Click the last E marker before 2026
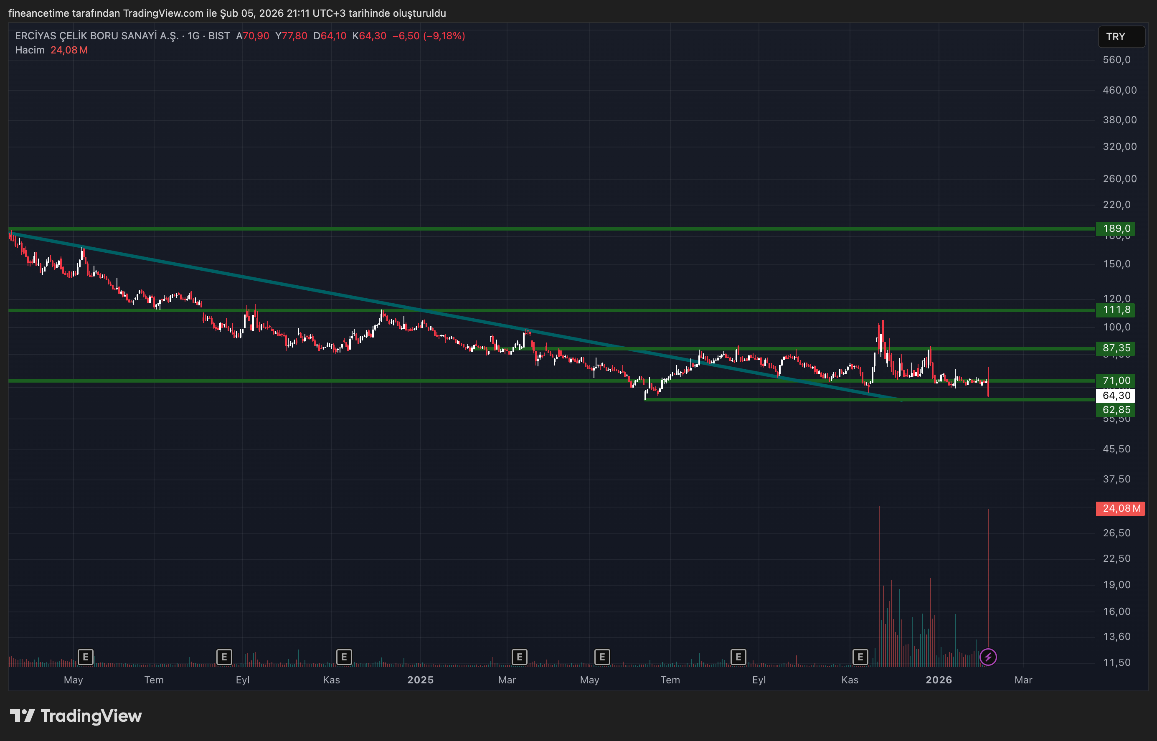1157x741 pixels. tap(860, 657)
